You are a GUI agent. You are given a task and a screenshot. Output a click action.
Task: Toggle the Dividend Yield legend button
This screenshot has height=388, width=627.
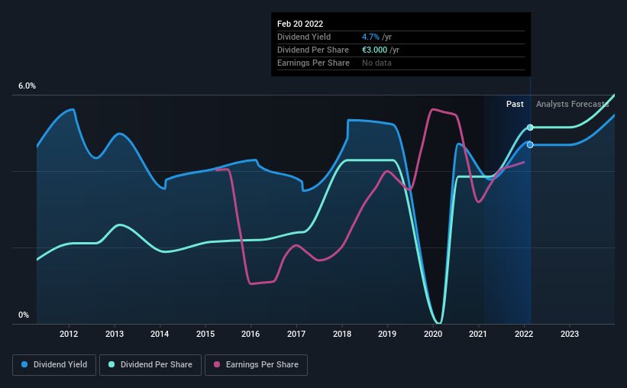[x=54, y=365]
